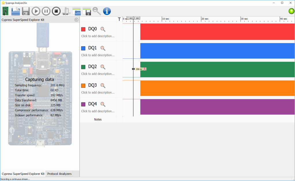
Task: Zoom into the DQ0 channel with its magnifier
Action: coord(103,29)
